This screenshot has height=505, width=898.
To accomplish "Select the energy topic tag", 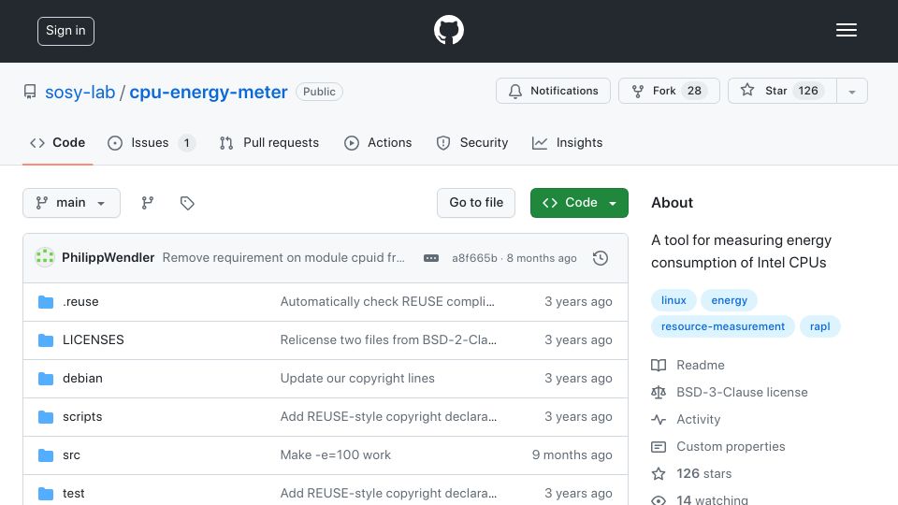I will 729,300.
